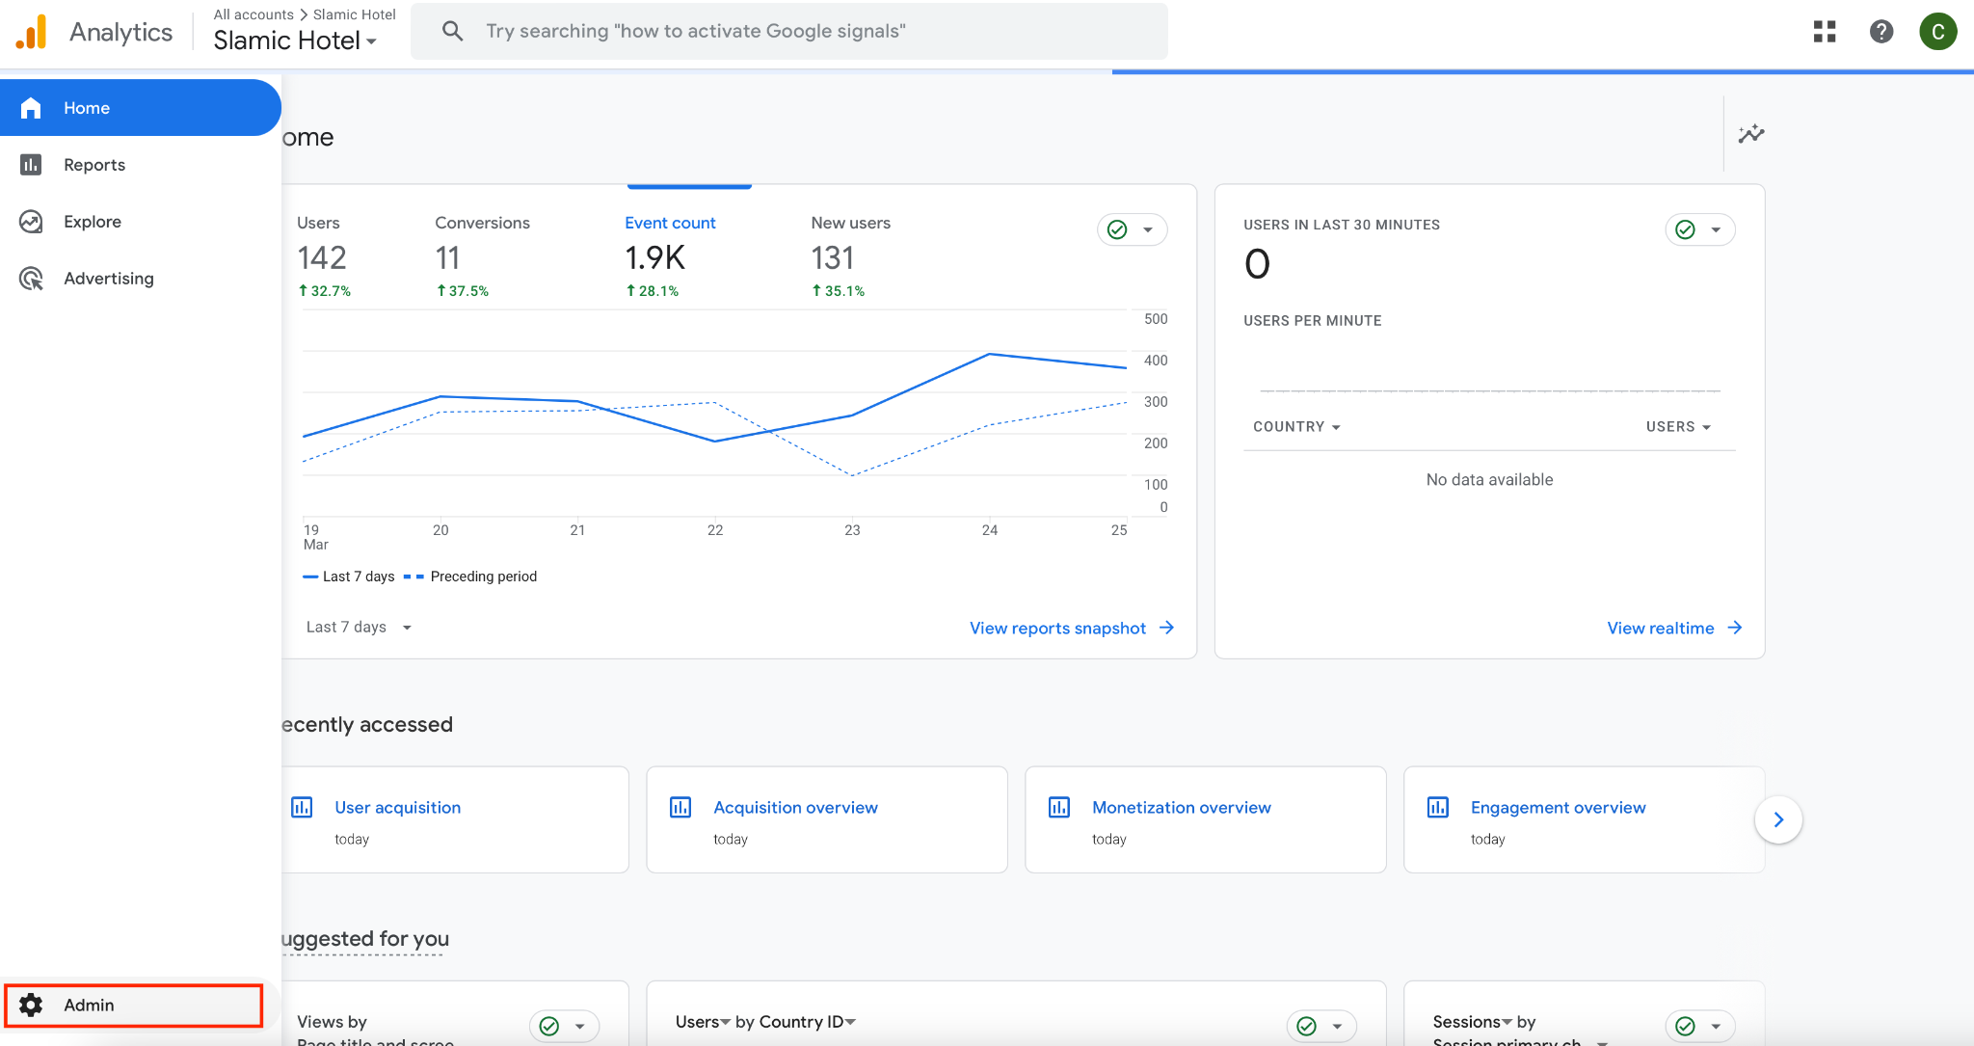
Task: Click the Reports bar chart icon
Action: click(x=31, y=165)
